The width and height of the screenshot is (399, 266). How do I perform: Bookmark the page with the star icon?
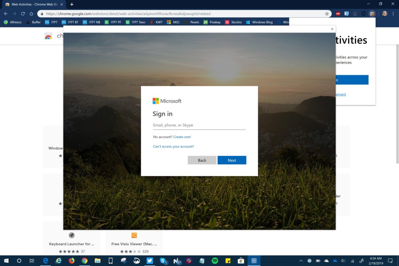(327, 13)
